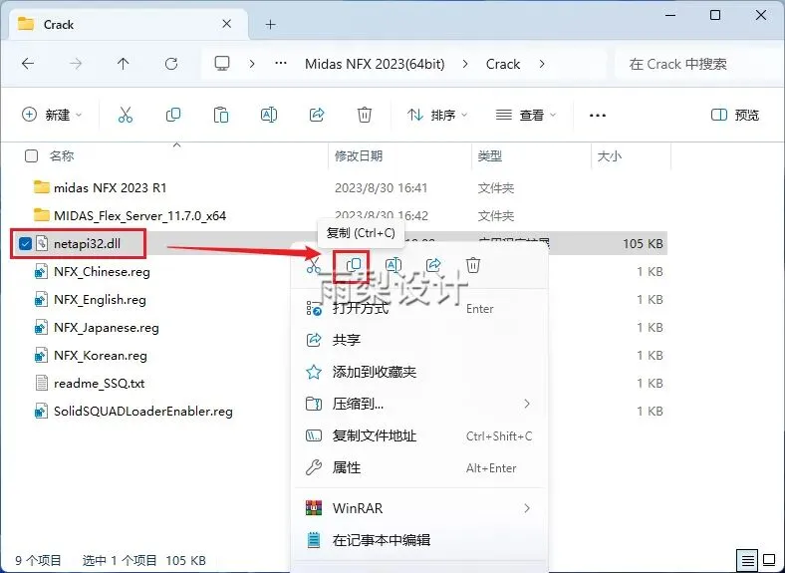Click the Rename icon in the context menu

(393, 265)
